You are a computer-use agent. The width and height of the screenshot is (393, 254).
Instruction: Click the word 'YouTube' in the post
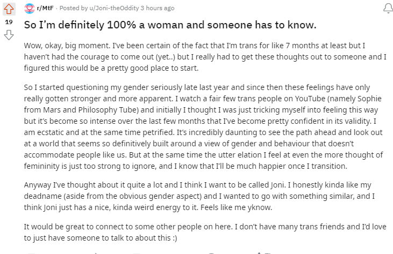[x=310, y=99]
